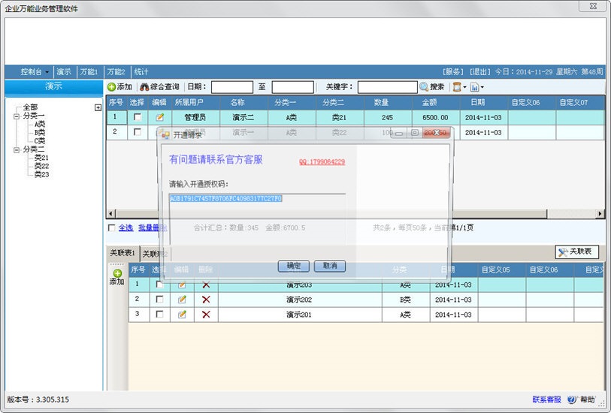Screen dimensions: 611x413
Task: Select 全部 in the category tree
Action: (x=30, y=107)
